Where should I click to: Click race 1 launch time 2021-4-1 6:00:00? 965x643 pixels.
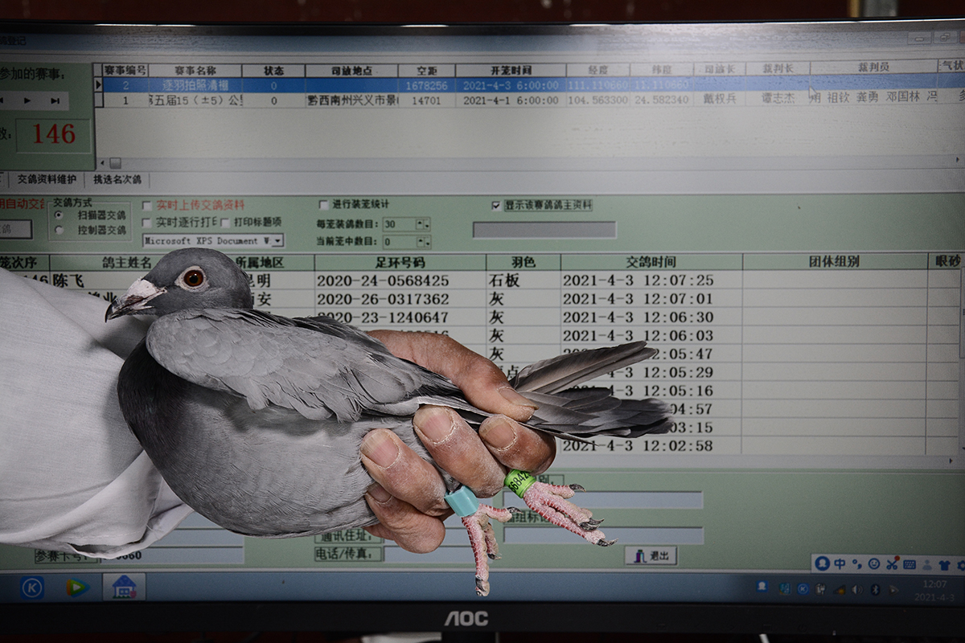tap(511, 100)
